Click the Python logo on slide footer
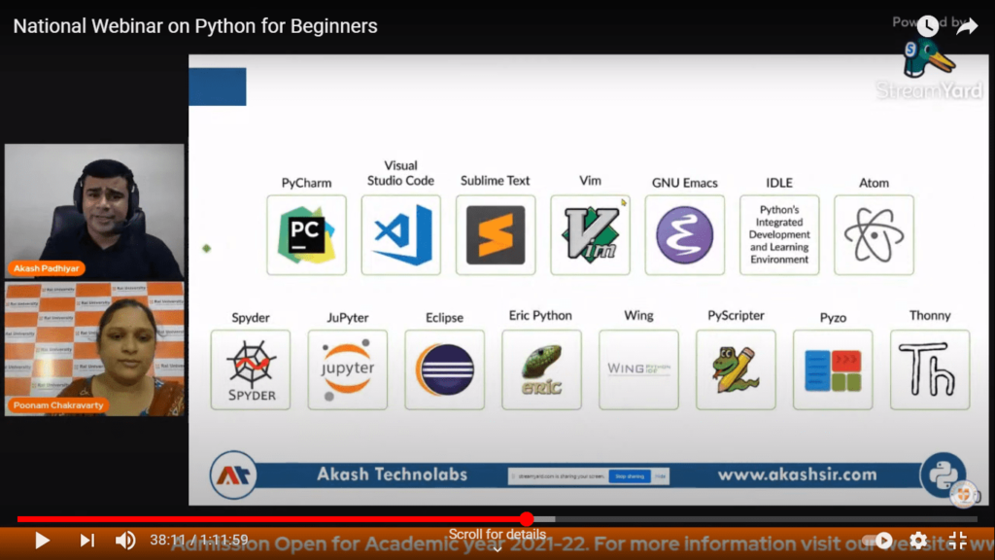The width and height of the screenshot is (995, 560). point(944,474)
